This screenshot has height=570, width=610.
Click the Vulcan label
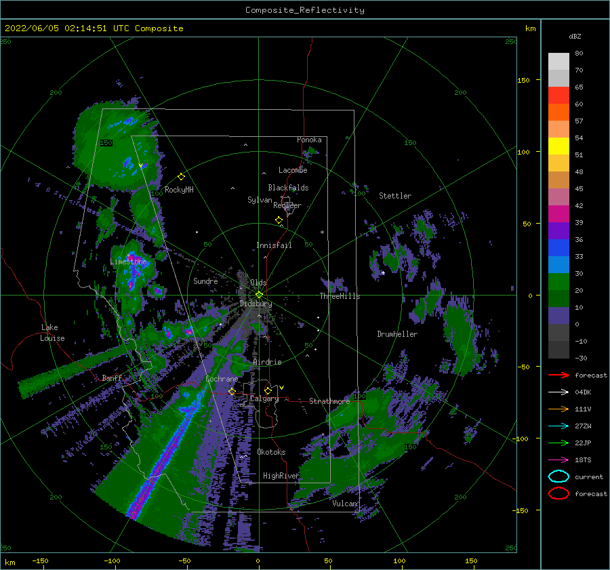click(x=345, y=504)
